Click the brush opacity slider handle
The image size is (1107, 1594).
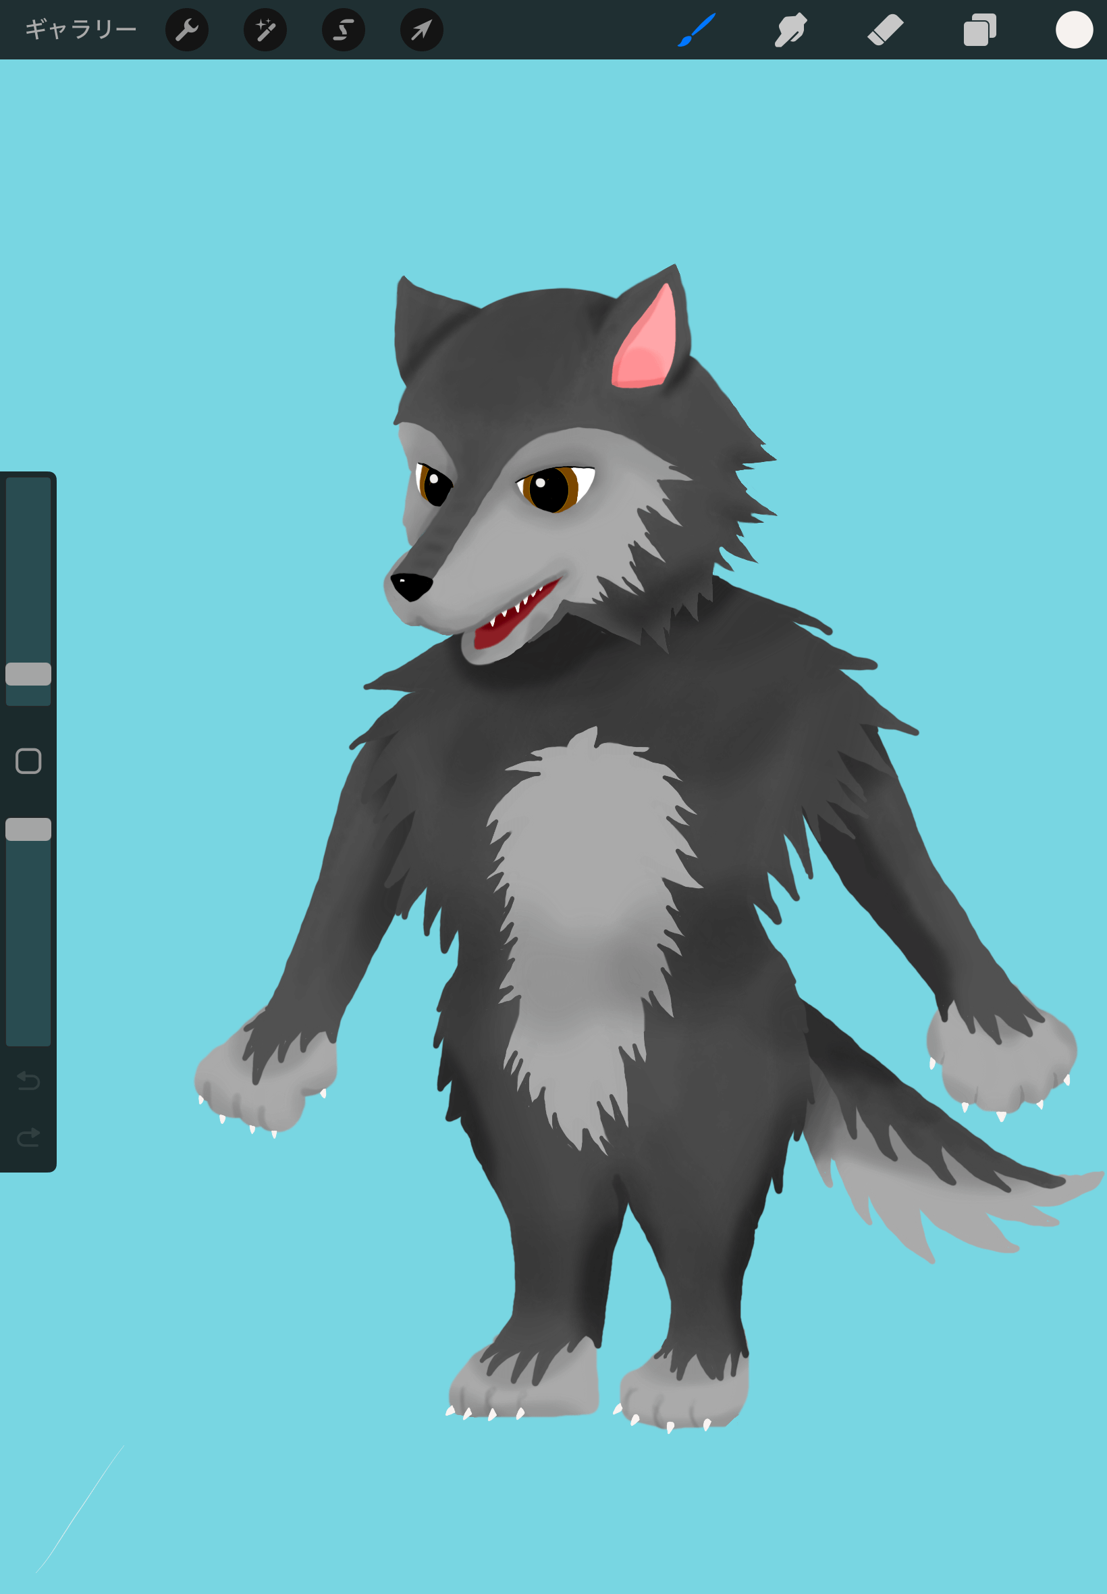(28, 829)
